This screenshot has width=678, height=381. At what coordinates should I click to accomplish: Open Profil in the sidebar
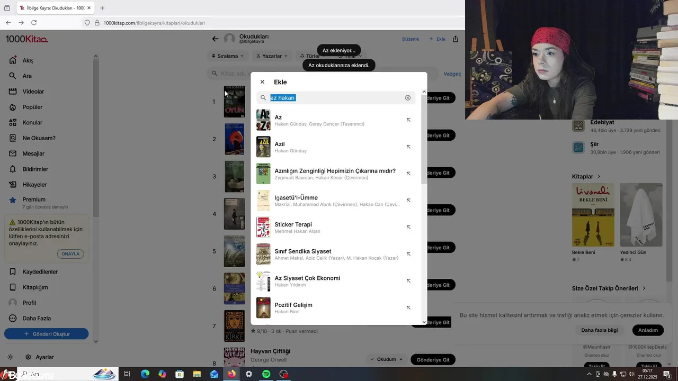point(29,303)
